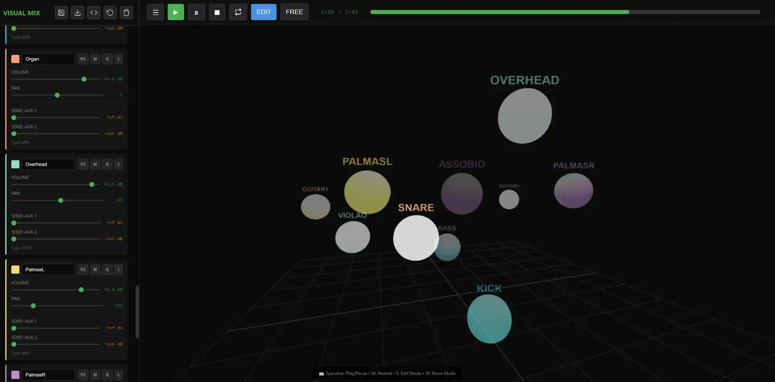Click Organ Send Aux 1 slider

point(56,118)
